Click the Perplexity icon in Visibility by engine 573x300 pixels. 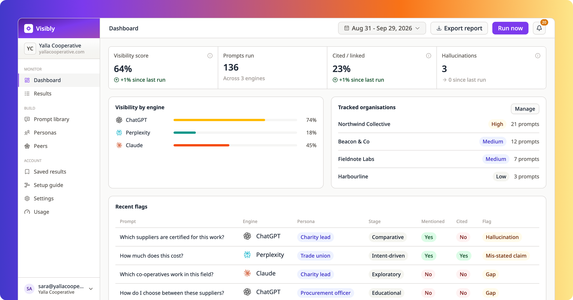tap(119, 133)
